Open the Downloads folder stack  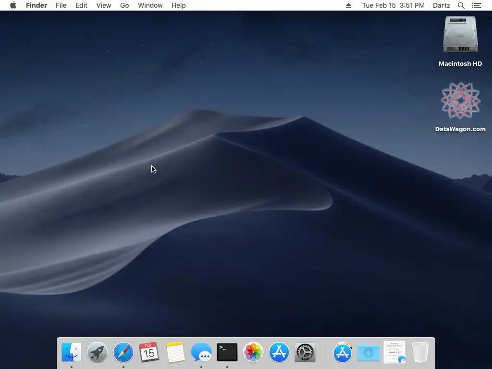click(369, 353)
